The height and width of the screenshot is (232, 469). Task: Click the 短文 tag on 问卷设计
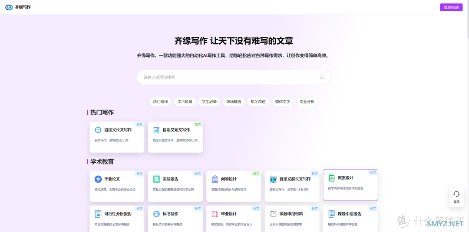(256, 173)
